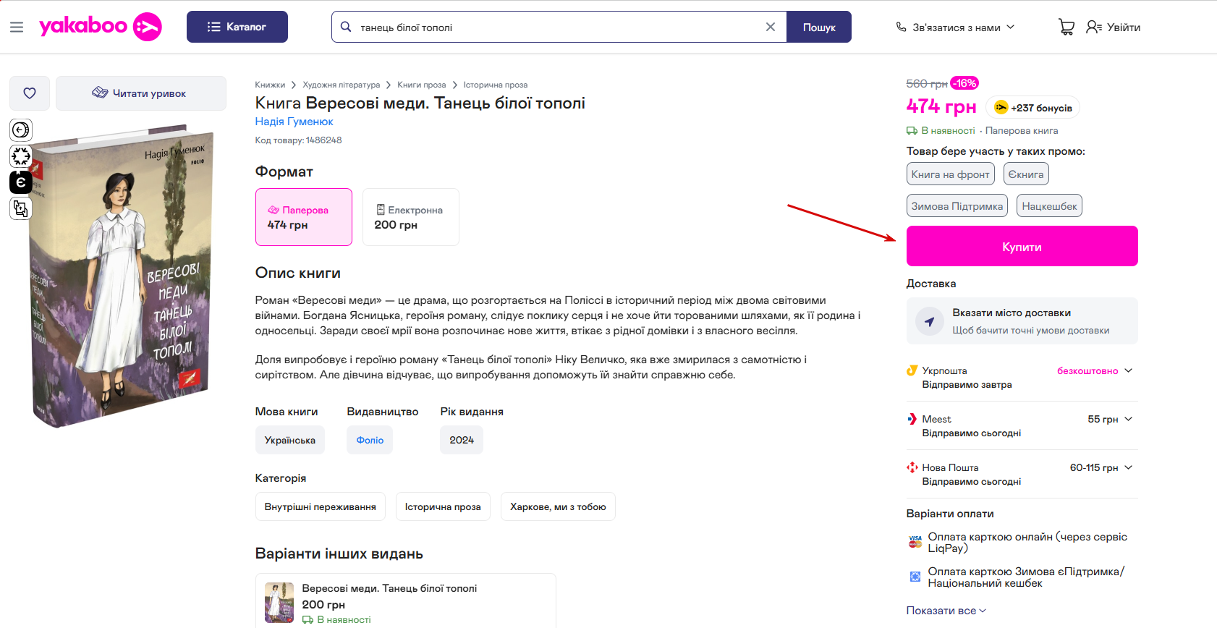Click the -16% discount badge
This screenshot has height=628, width=1217.
point(964,83)
